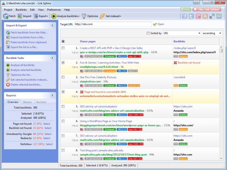
Task: Click the US flag icon in row 1
Action: pyautogui.click(x=82, y=56)
